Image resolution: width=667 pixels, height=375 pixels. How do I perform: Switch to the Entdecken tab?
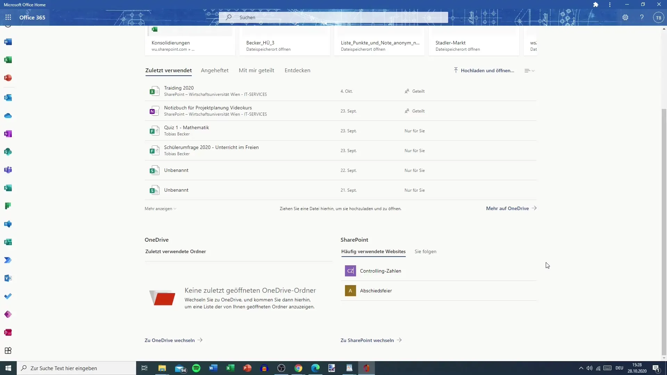click(x=297, y=70)
